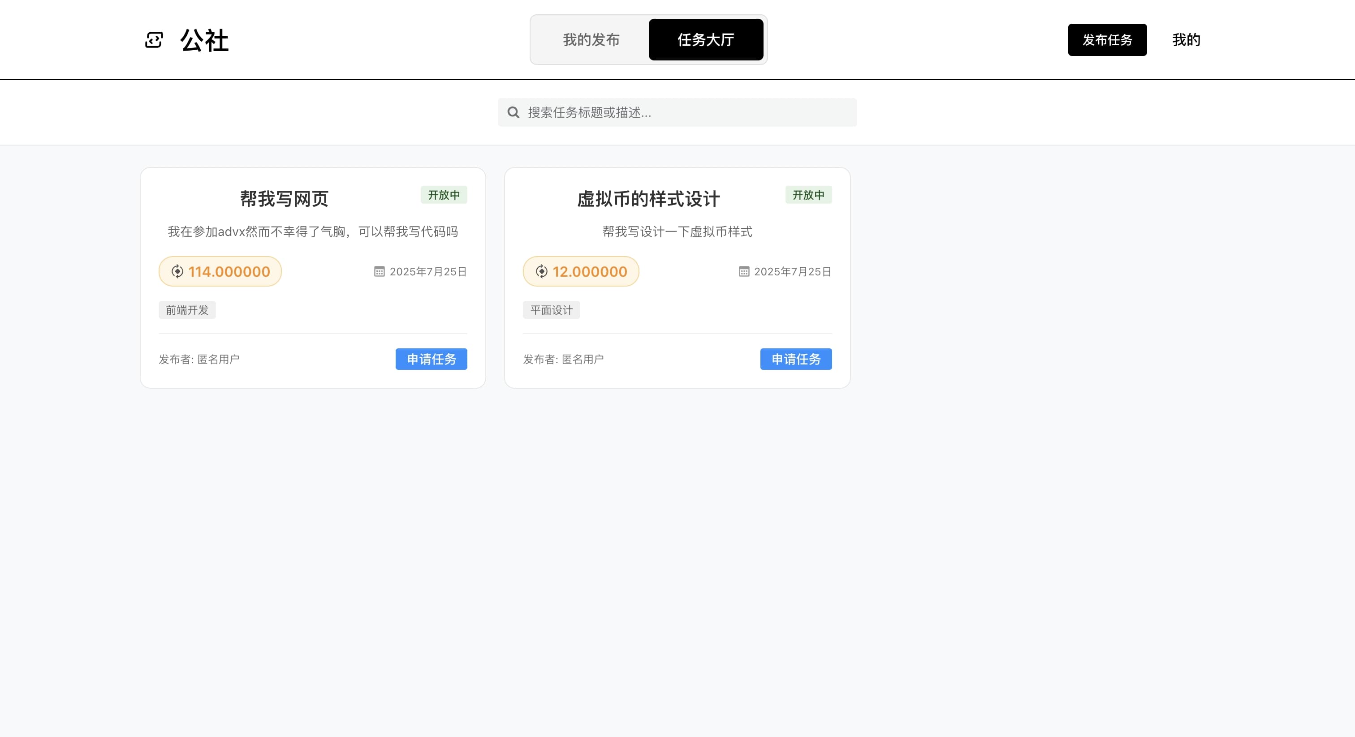
Task: Apply via 申请任务 on 虚拟币的样式设计 card
Action: (x=795, y=359)
